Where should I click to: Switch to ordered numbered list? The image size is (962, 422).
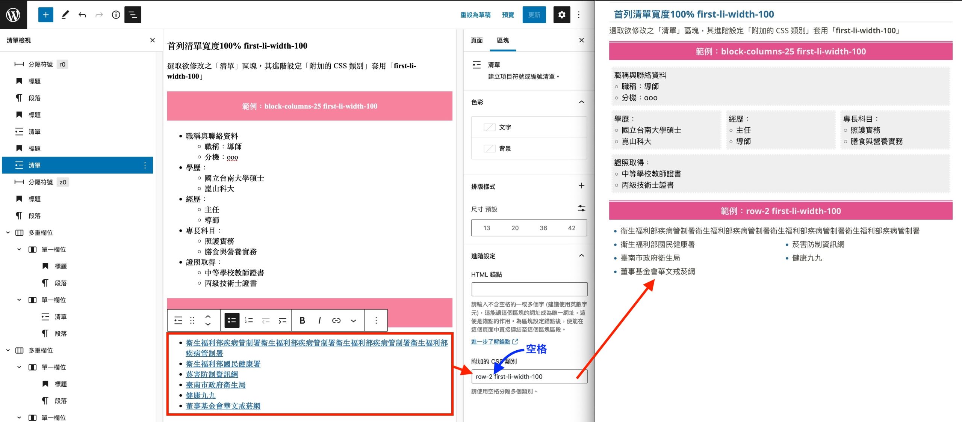pyautogui.click(x=249, y=320)
